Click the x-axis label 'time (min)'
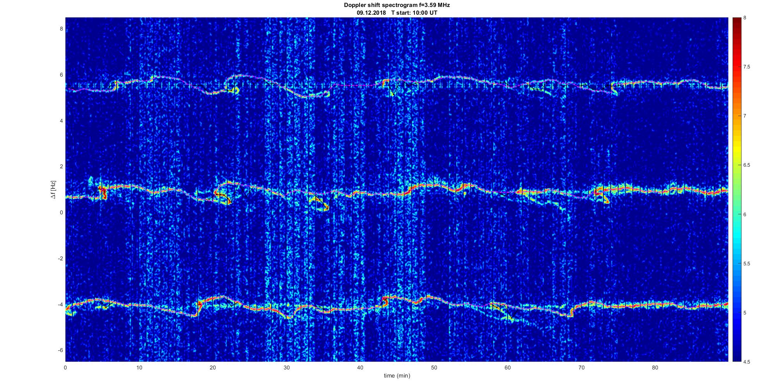This screenshot has height=388, width=774. point(397,376)
